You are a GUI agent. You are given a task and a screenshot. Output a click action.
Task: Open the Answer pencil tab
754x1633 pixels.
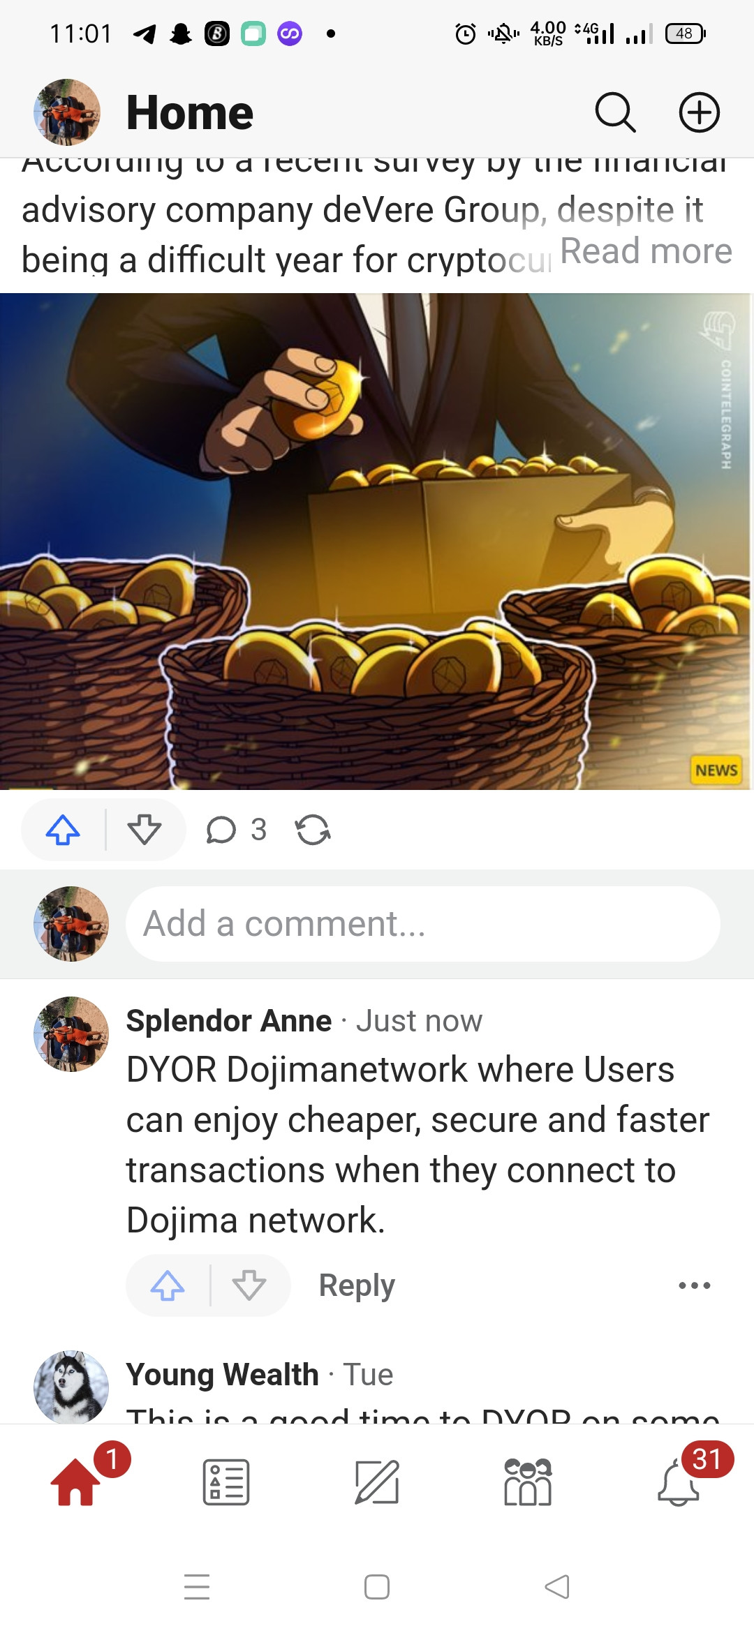coord(377,1481)
